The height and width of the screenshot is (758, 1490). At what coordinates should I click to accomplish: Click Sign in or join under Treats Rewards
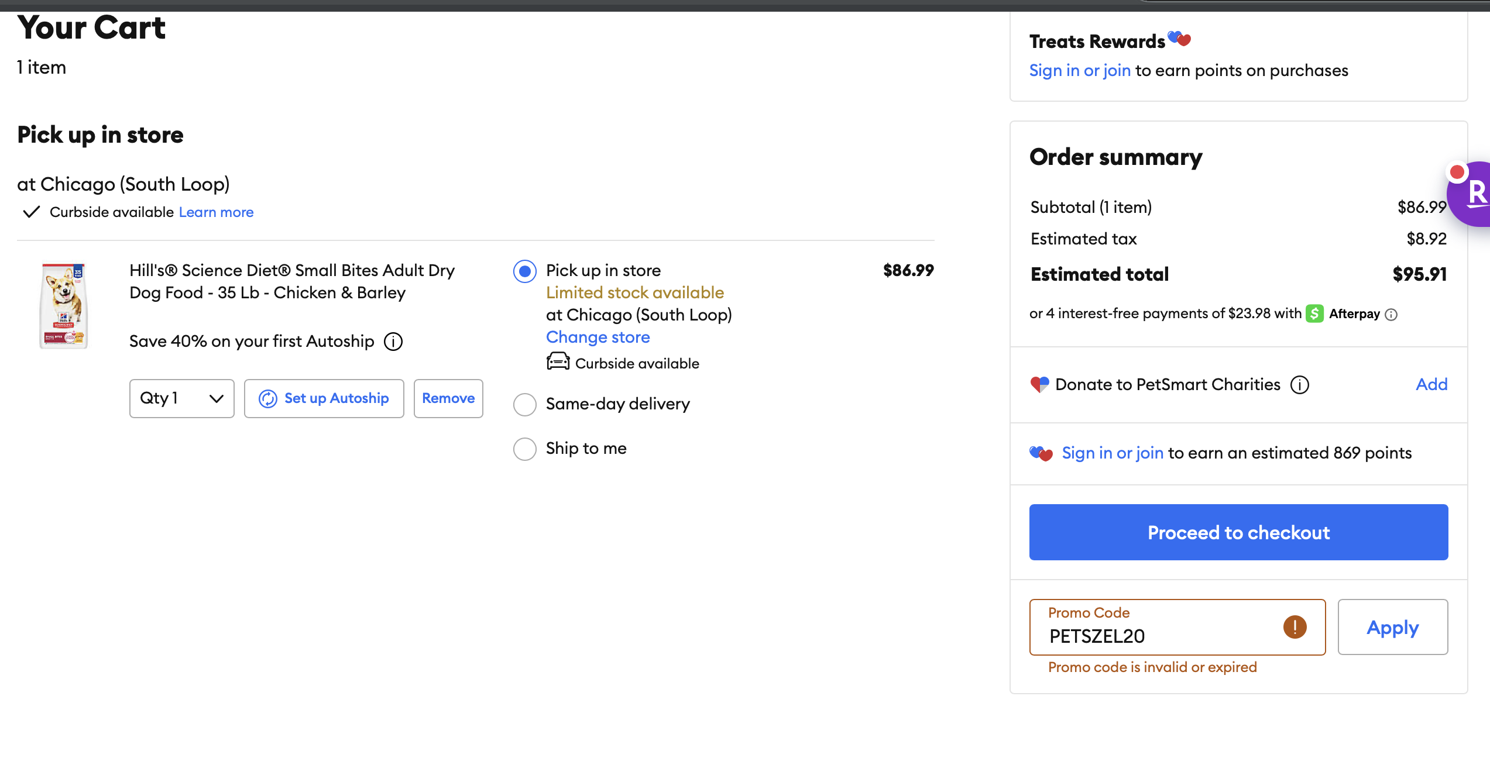click(x=1080, y=70)
